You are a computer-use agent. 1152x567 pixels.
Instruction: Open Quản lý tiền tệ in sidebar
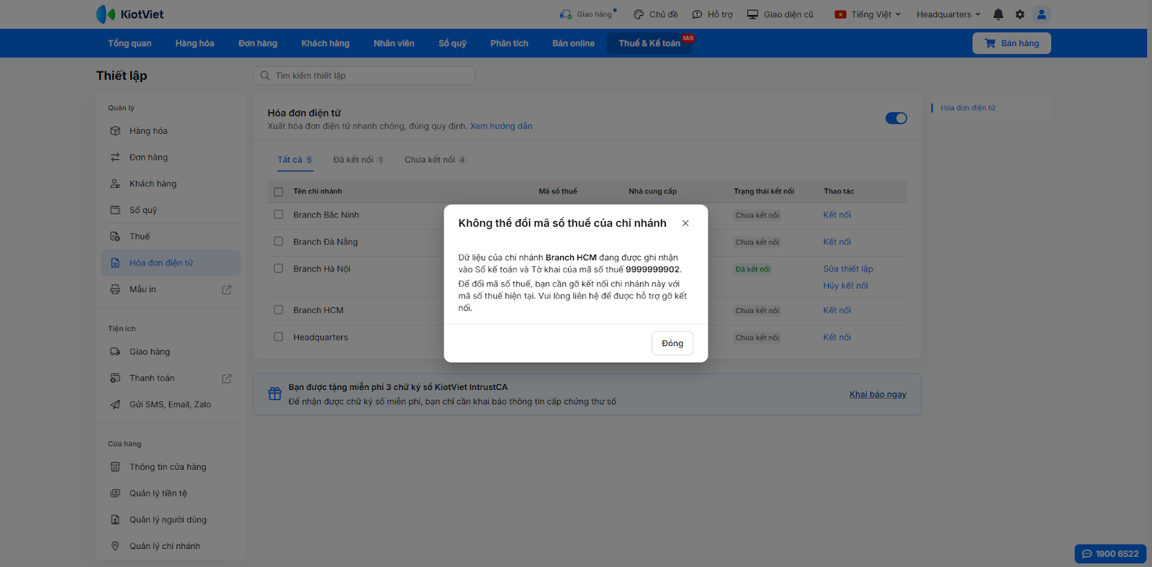[x=171, y=494]
